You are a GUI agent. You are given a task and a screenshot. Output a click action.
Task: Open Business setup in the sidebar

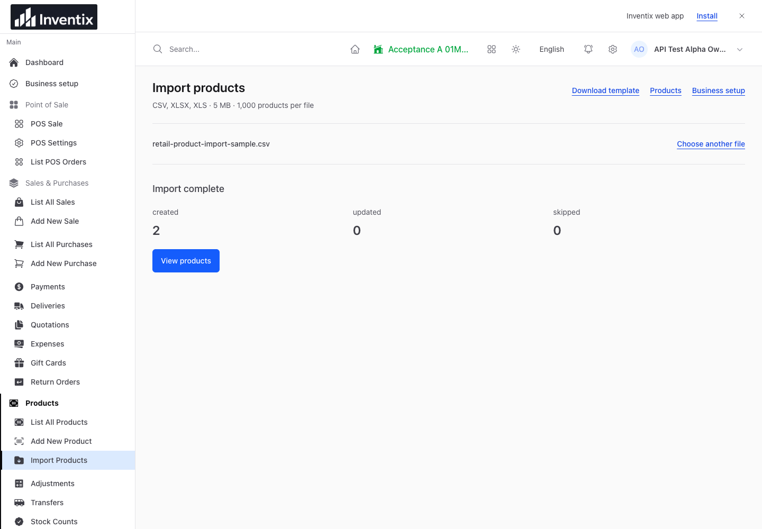click(x=68, y=84)
